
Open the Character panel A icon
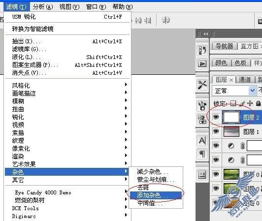(x=202, y=140)
